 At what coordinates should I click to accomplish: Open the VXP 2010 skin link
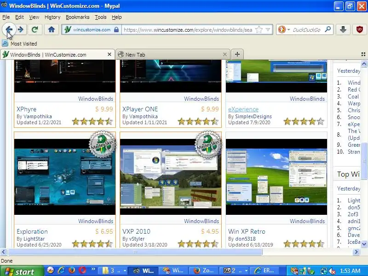(136, 231)
